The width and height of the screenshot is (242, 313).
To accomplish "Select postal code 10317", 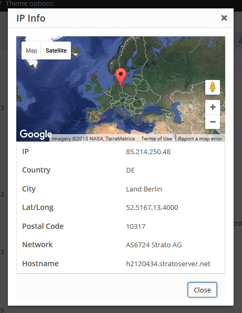I will [135, 226].
